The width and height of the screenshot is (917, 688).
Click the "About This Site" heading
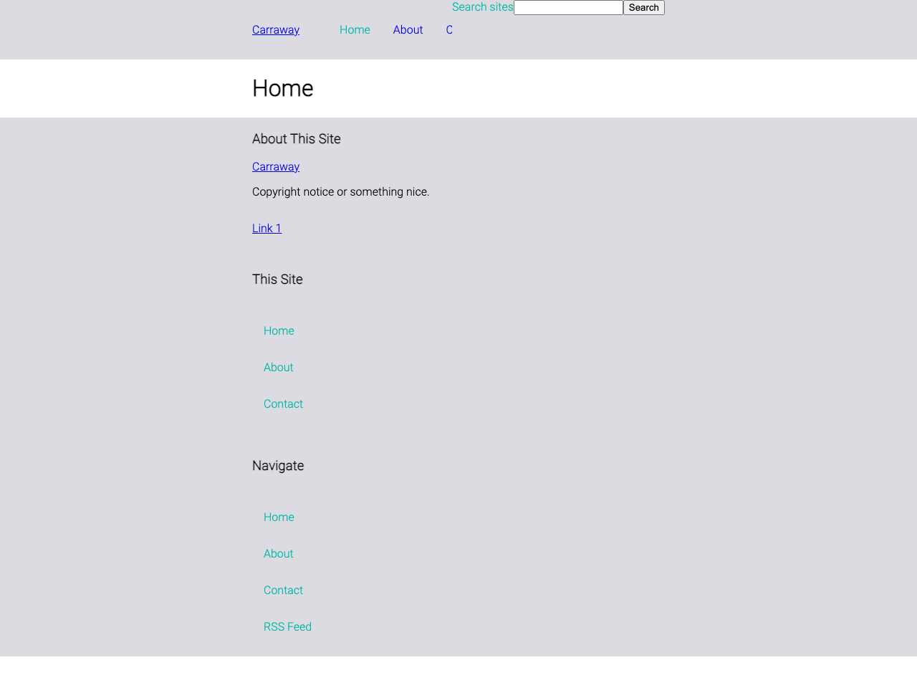[297, 139]
